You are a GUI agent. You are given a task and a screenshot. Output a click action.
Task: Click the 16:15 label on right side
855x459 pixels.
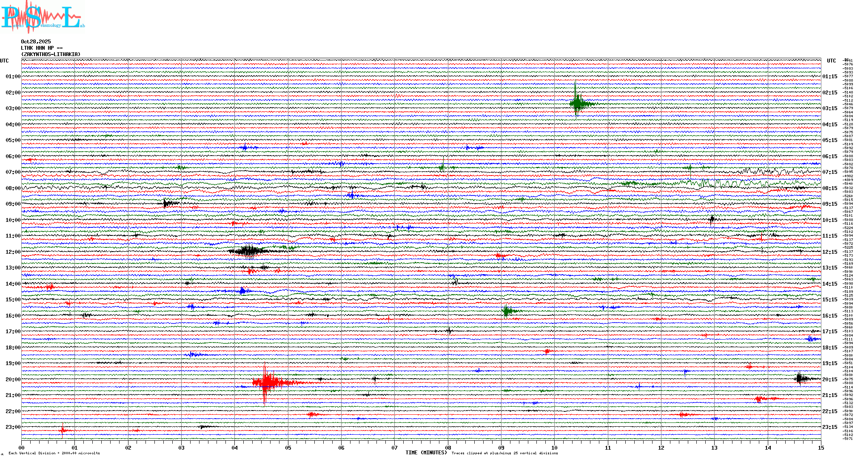[x=829, y=316]
